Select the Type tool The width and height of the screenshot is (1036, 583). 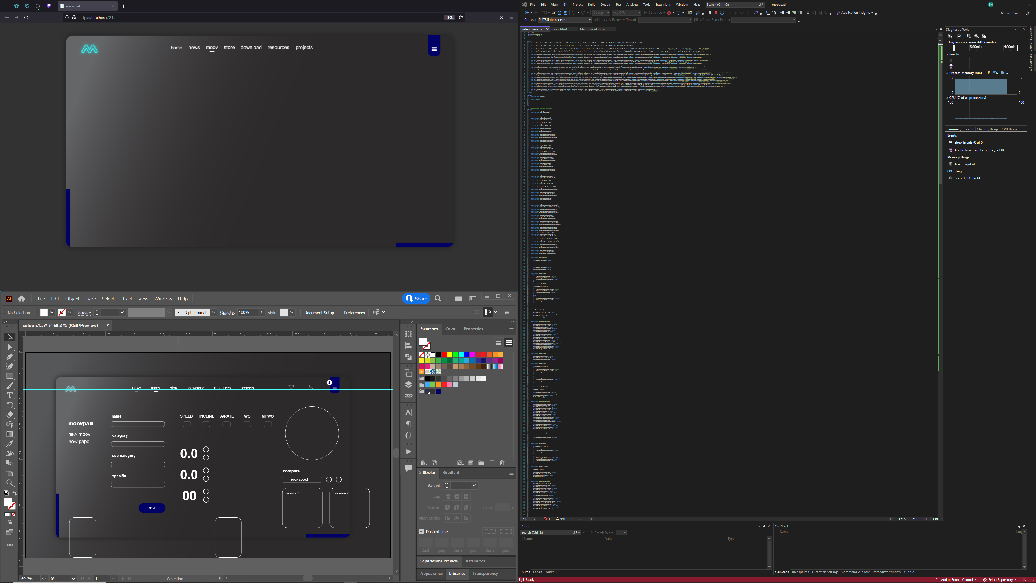(10, 395)
